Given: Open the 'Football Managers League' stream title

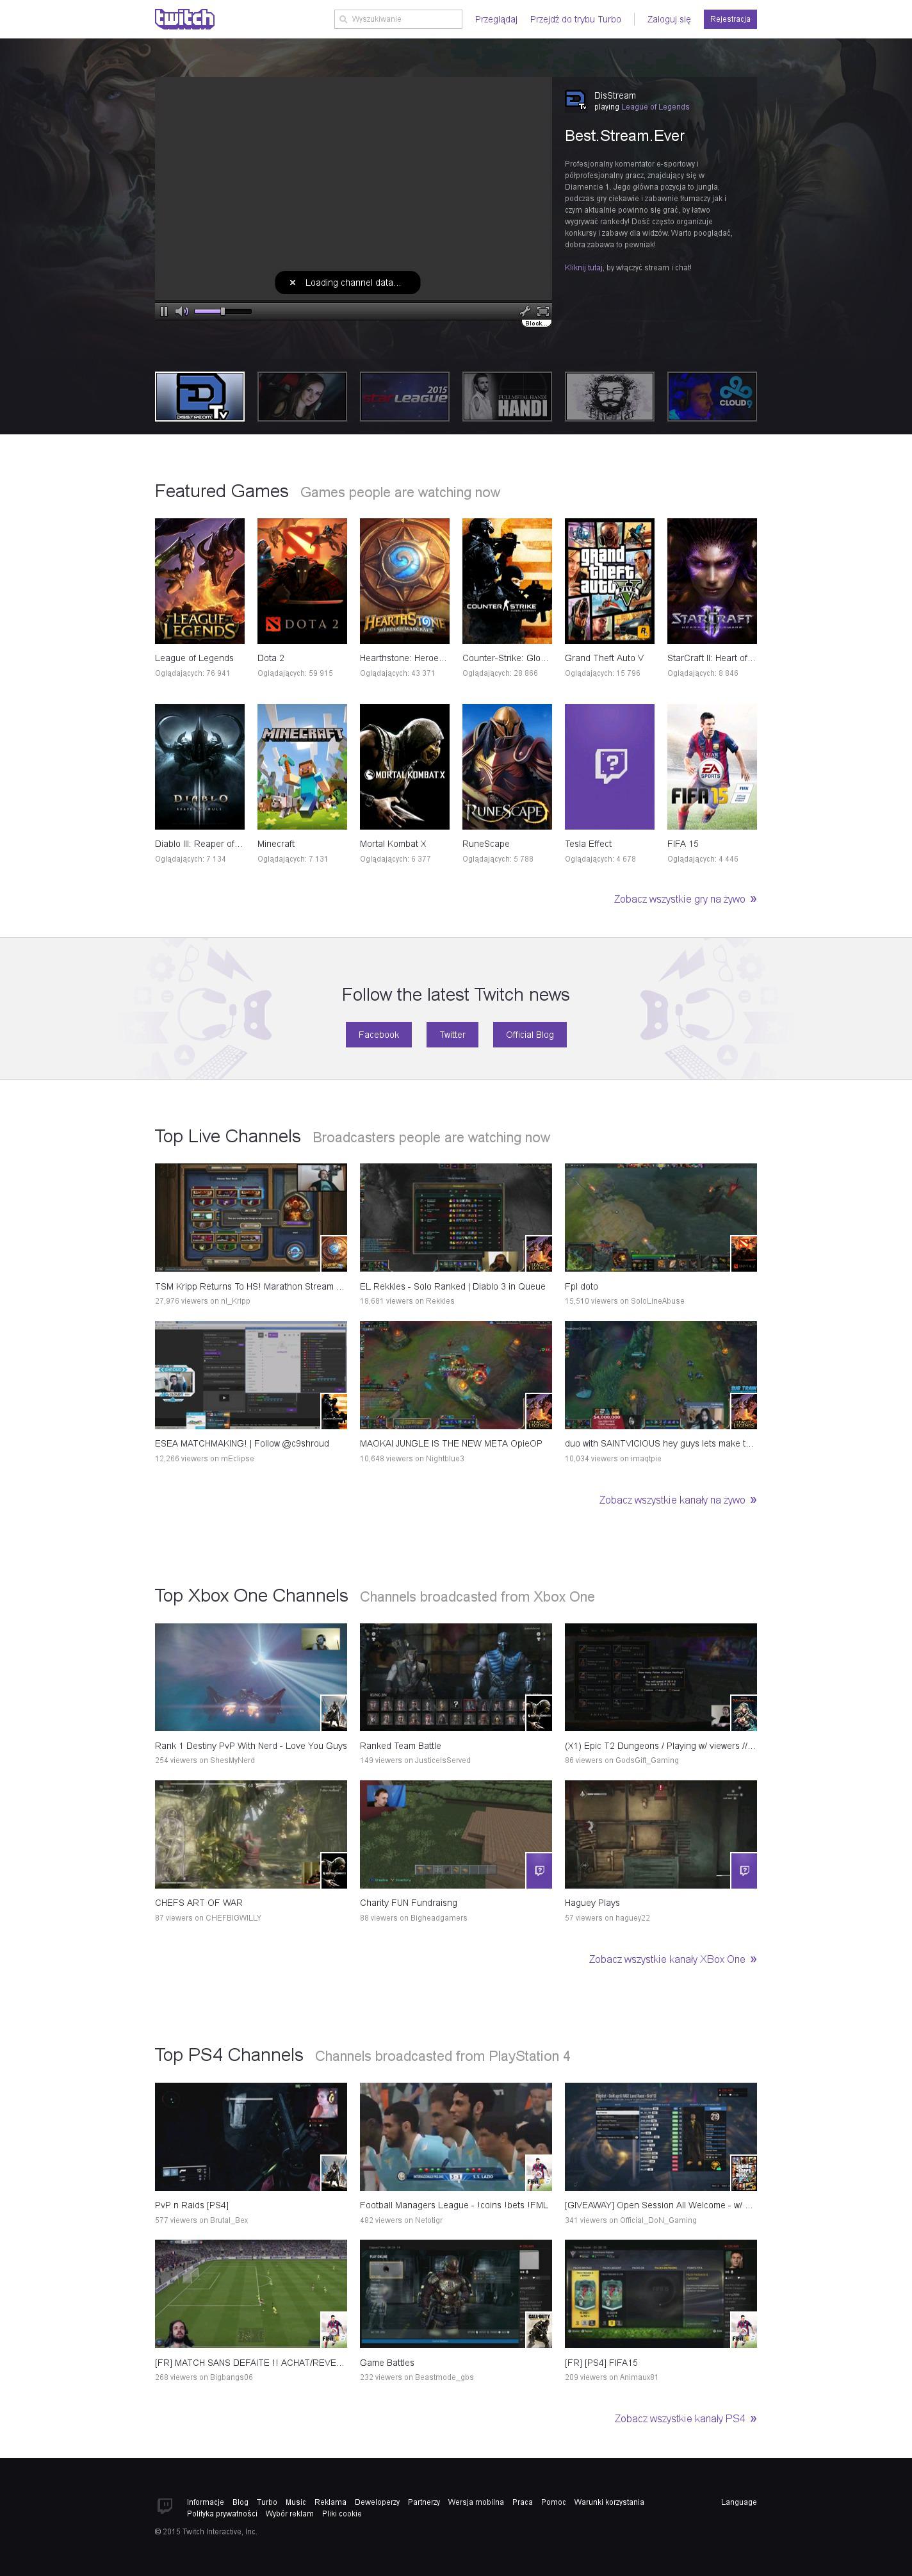Looking at the screenshot, I should pos(454,2205).
